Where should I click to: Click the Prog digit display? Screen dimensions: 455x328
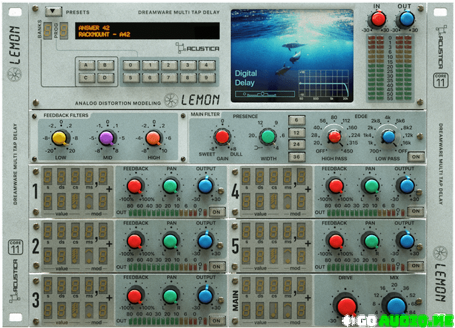coord(64,30)
